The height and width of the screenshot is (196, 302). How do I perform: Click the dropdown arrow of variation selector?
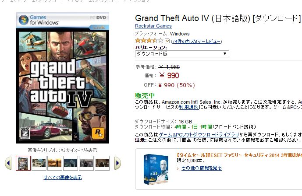tap(224, 54)
